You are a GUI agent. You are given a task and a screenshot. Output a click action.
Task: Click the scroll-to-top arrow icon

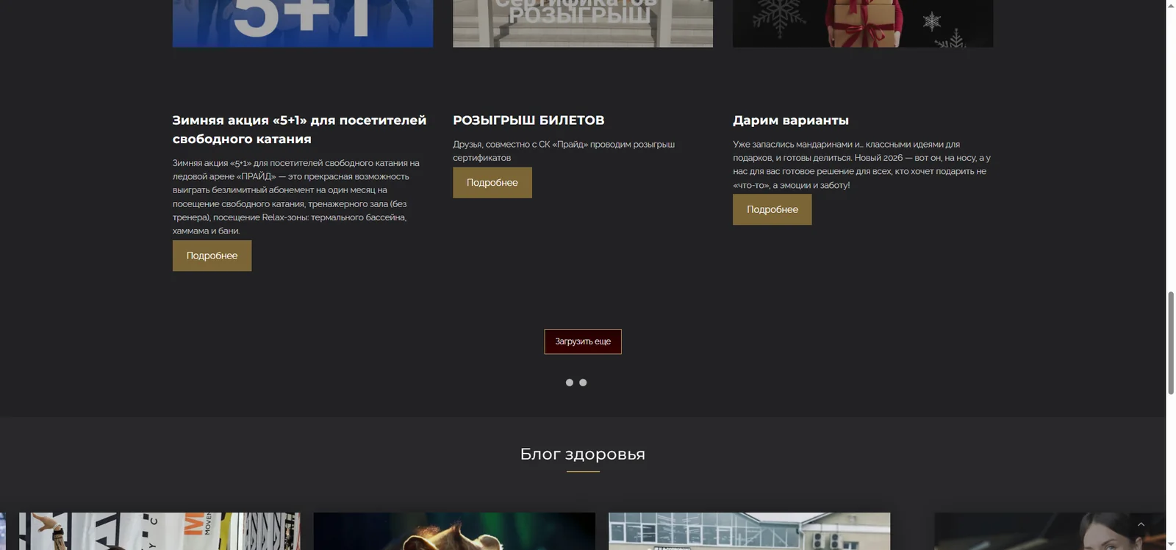[x=1141, y=524]
